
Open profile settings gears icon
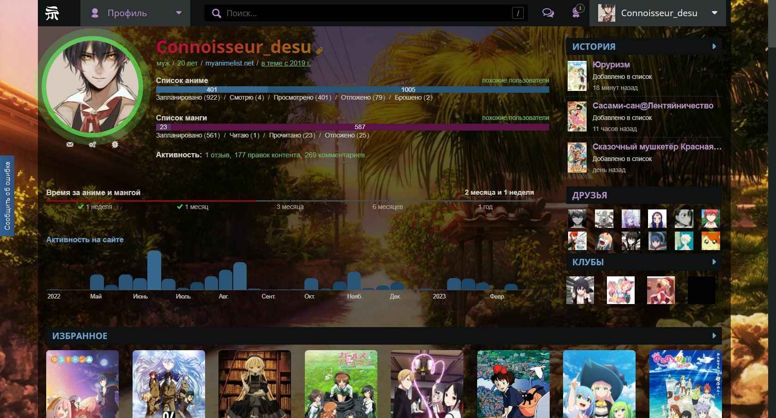[x=92, y=144]
